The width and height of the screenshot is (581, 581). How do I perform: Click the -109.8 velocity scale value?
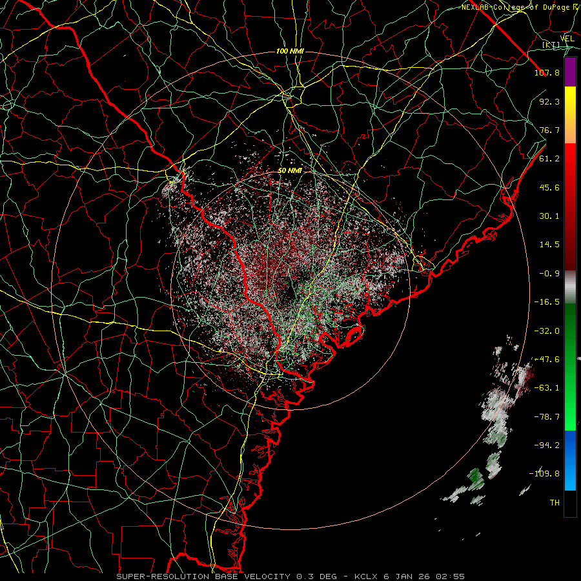[544, 474]
